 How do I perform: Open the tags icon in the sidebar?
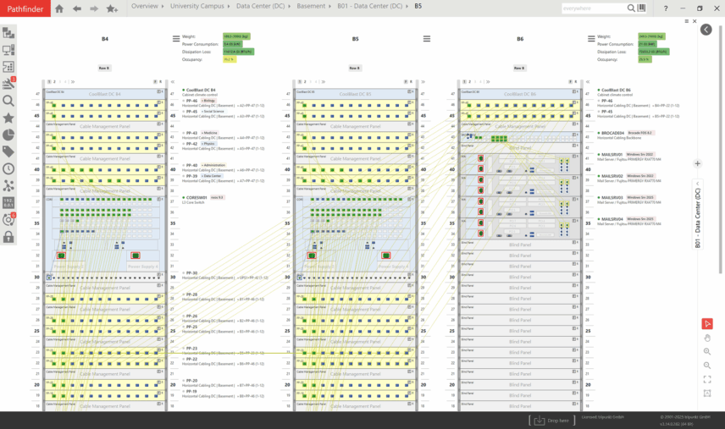[x=8, y=151]
